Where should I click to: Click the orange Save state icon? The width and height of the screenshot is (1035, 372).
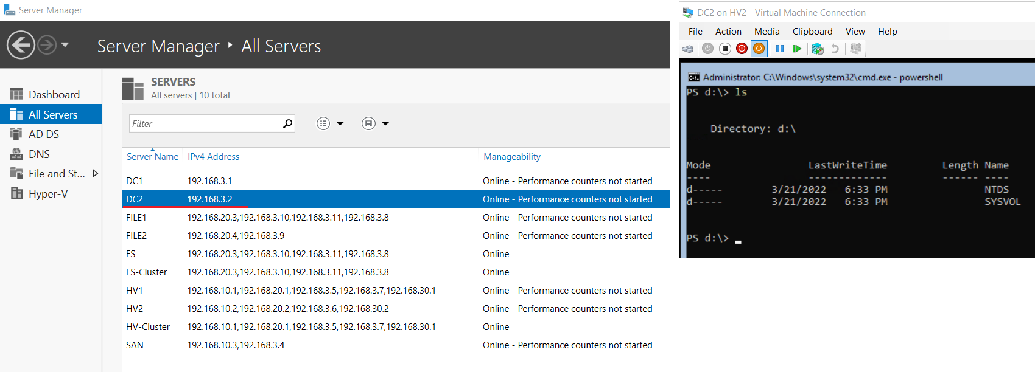pyautogui.click(x=759, y=49)
